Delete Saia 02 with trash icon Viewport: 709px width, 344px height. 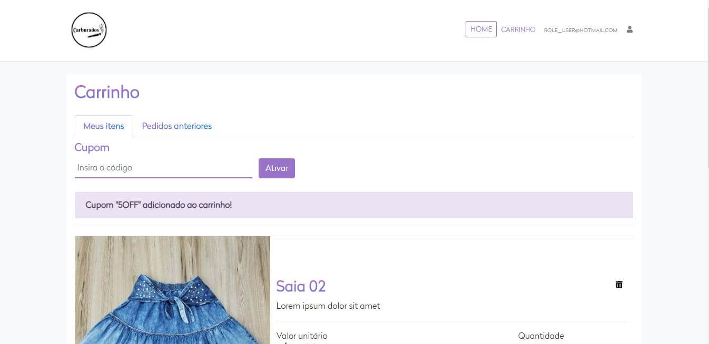[x=619, y=285]
